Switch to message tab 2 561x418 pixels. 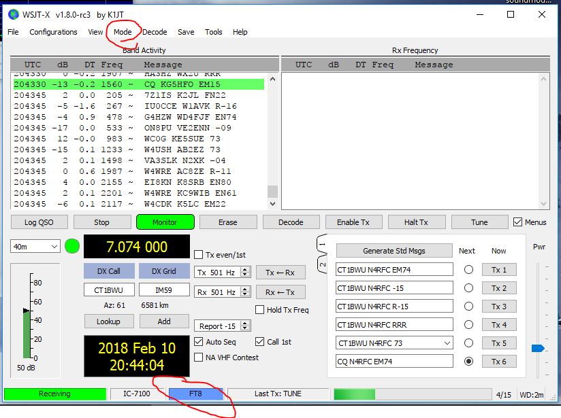click(x=322, y=264)
